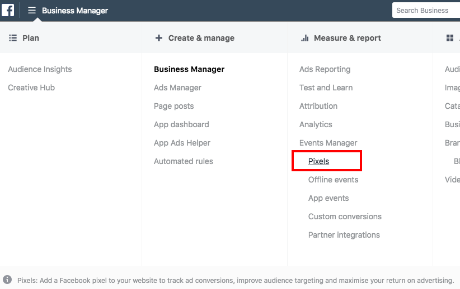Go to Test and Learn
This screenshot has height=289, width=460.
click(326, 88)
